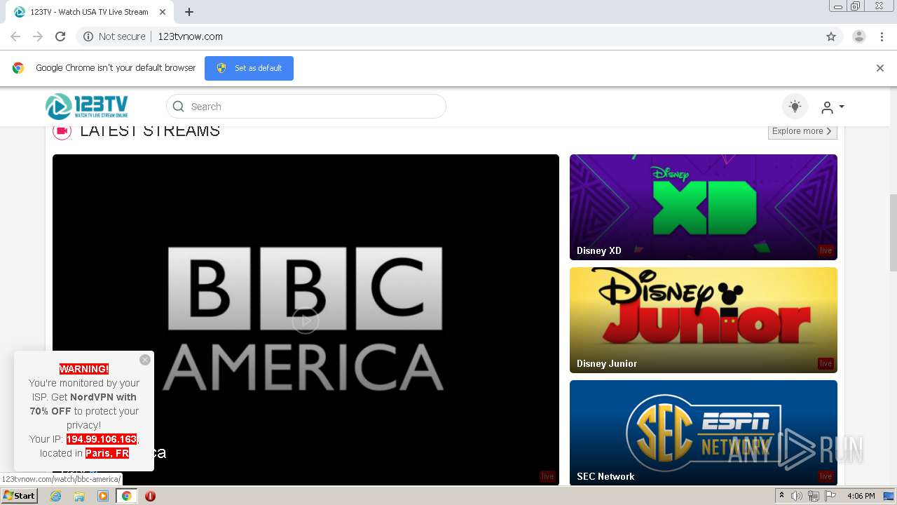Go forward in browser history
This screenshot has height=505, width=897.
click(38, 36)
